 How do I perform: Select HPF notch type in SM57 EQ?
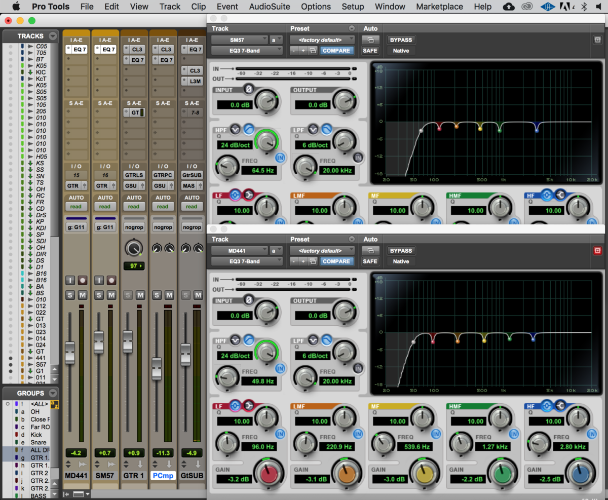(x=236, y=130)
